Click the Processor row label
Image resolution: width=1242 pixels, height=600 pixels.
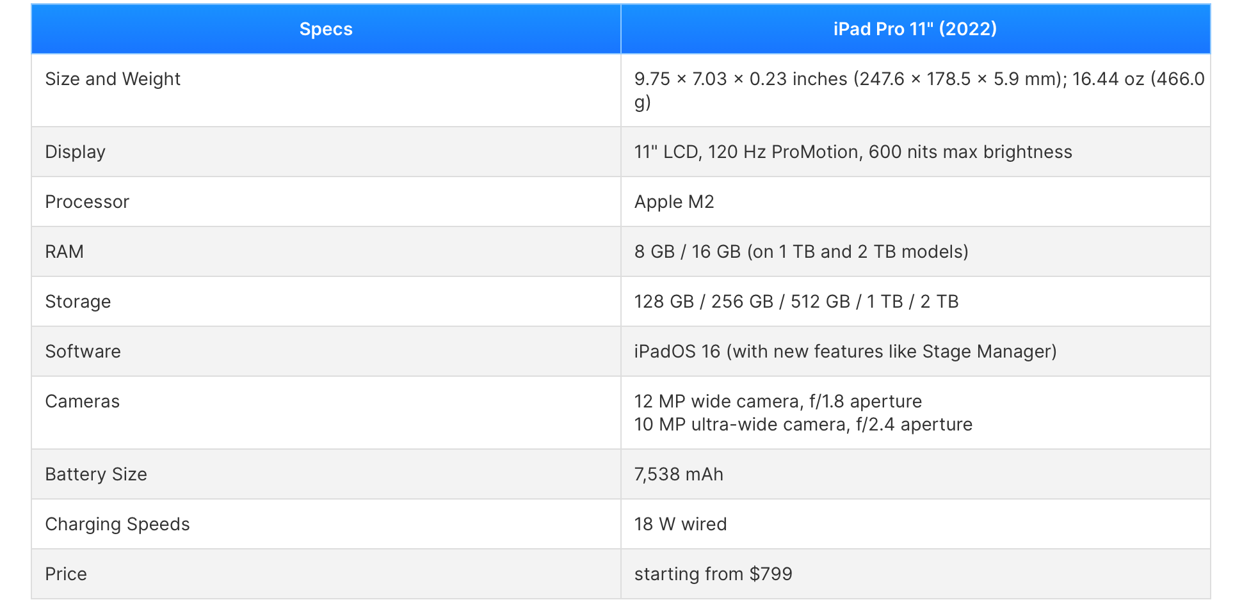click(87, 202)
